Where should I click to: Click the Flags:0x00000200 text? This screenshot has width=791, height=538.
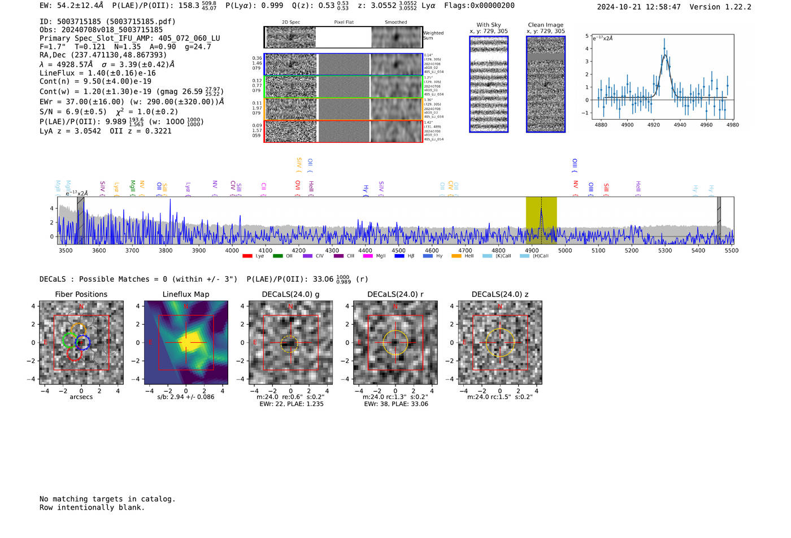click(479, 6)
